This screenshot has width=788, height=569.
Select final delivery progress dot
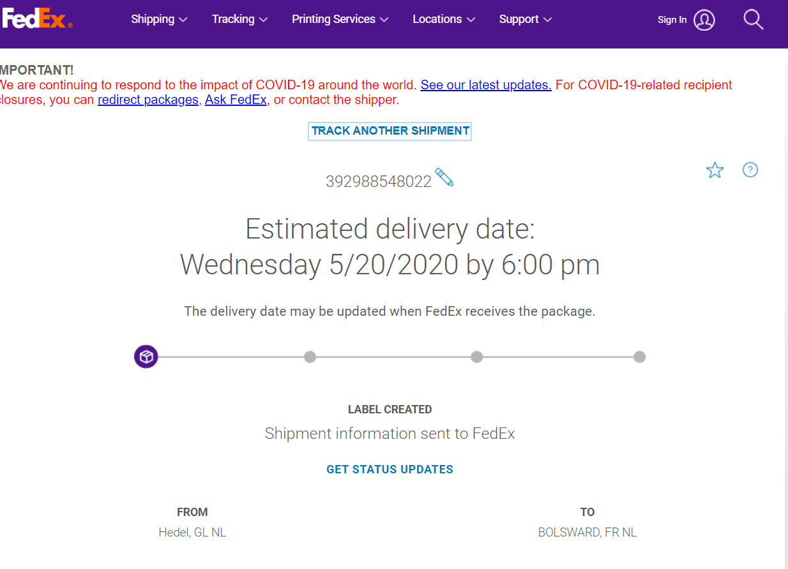click(x=639, y=357)
